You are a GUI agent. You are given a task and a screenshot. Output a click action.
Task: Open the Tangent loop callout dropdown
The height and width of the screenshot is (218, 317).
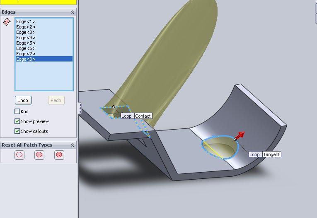click(271, 154)
